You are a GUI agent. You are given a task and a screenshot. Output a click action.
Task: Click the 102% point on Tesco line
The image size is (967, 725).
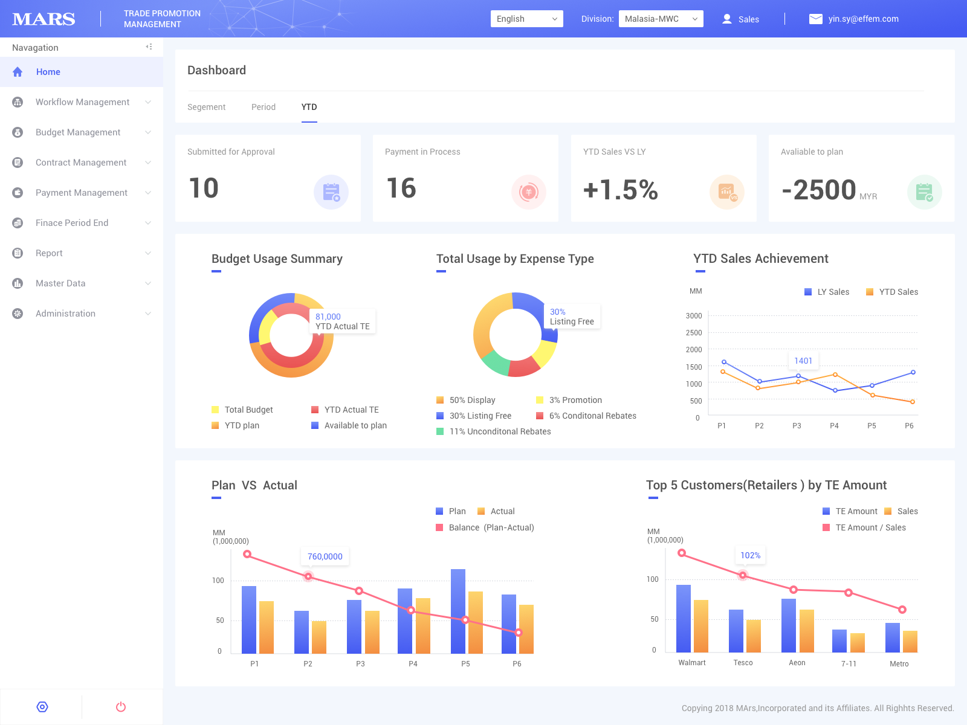pos(743,575)
